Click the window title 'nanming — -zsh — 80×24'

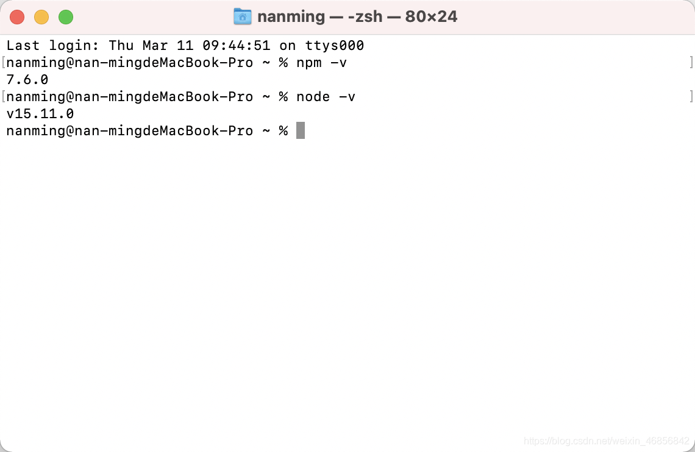point(357,17)
